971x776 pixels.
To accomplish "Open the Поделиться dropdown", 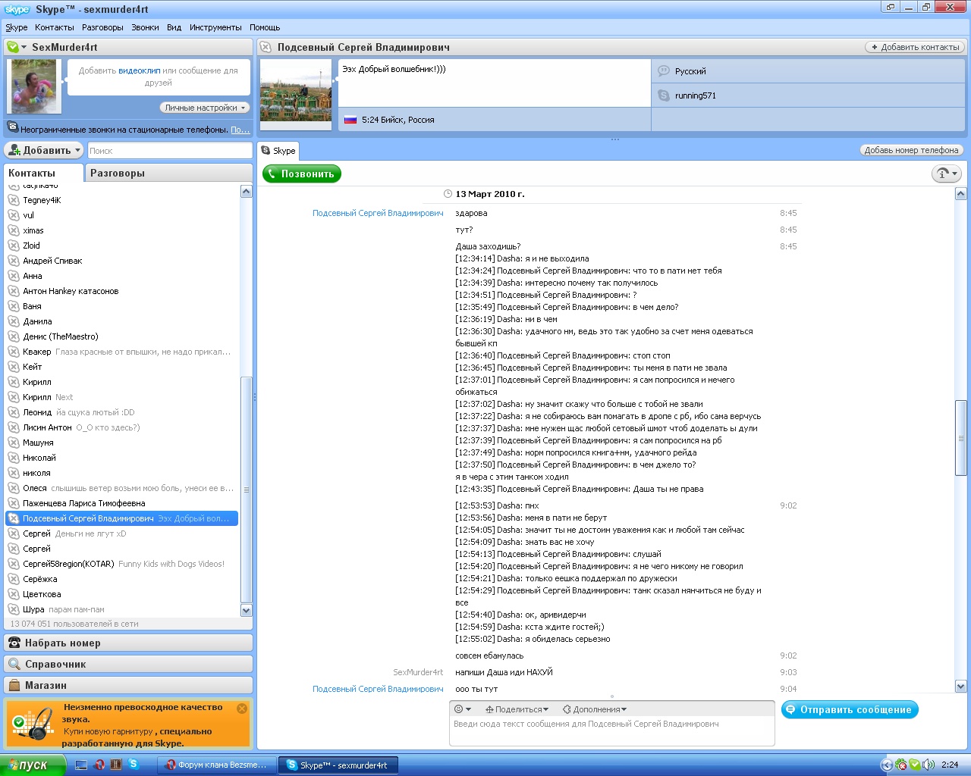I will (x=517, y=709).
